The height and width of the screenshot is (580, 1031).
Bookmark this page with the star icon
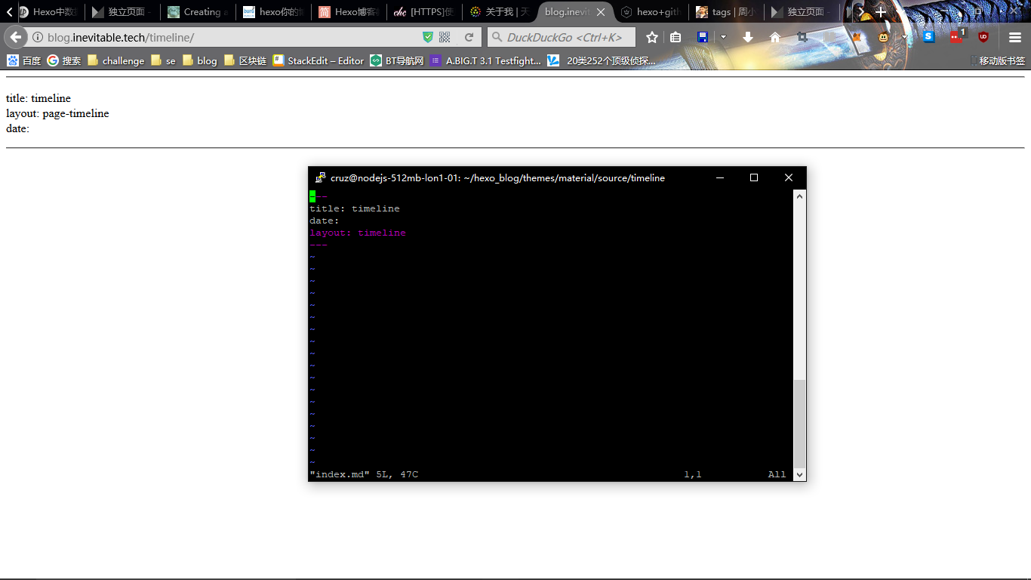coord(652,37)
